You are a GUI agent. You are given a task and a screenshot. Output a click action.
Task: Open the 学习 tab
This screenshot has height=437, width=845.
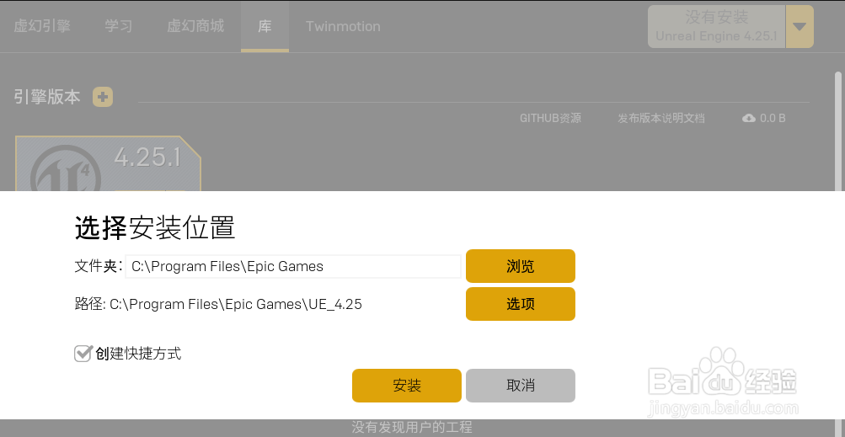[x=119, y=26]
